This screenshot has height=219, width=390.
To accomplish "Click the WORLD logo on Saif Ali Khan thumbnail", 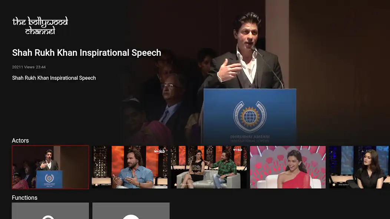I will [159, 151].
